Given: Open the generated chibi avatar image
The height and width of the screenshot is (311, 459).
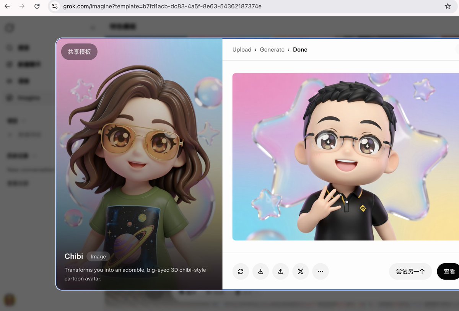Looking at the screenshot, I should [345, 157].
